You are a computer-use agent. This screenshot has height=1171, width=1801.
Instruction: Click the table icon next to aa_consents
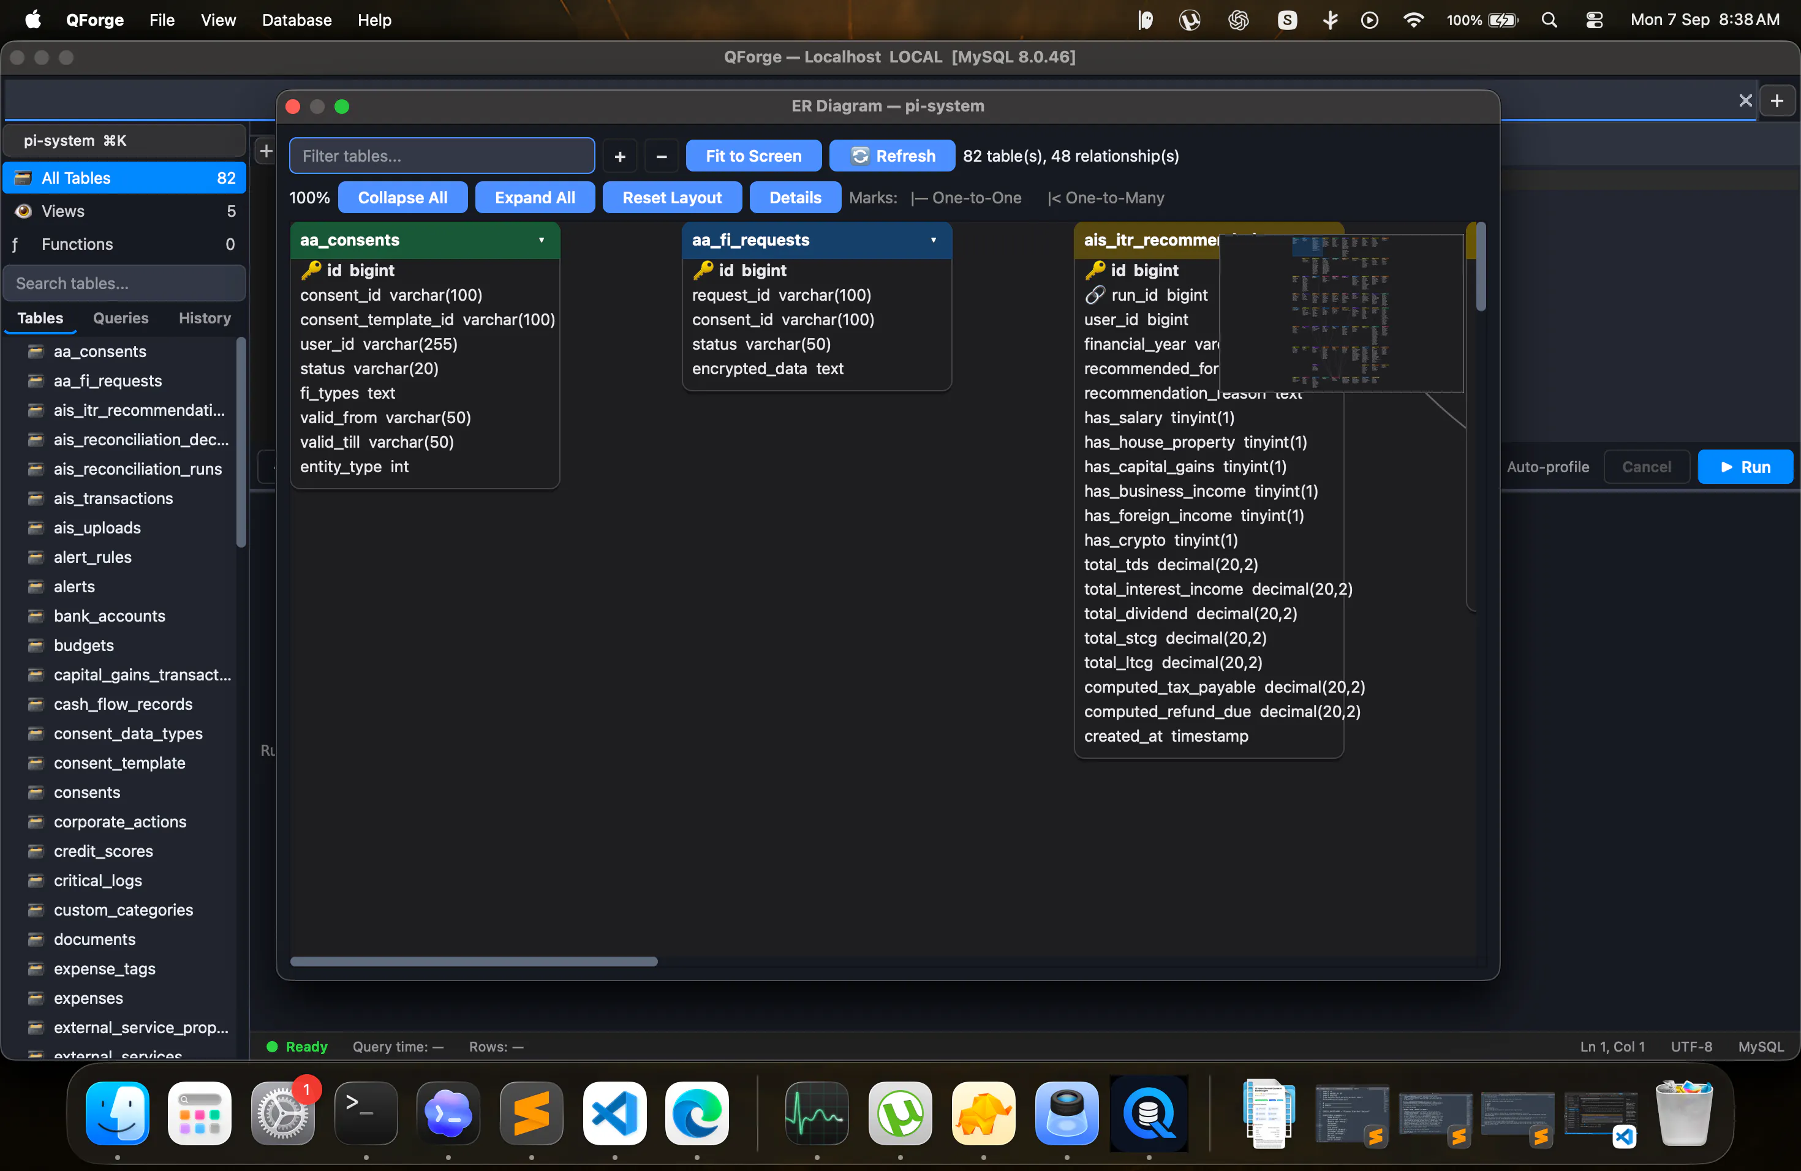coord(35,352)
